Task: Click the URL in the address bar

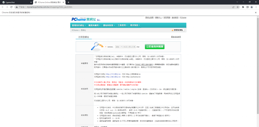Action: [x=49, y=7]
